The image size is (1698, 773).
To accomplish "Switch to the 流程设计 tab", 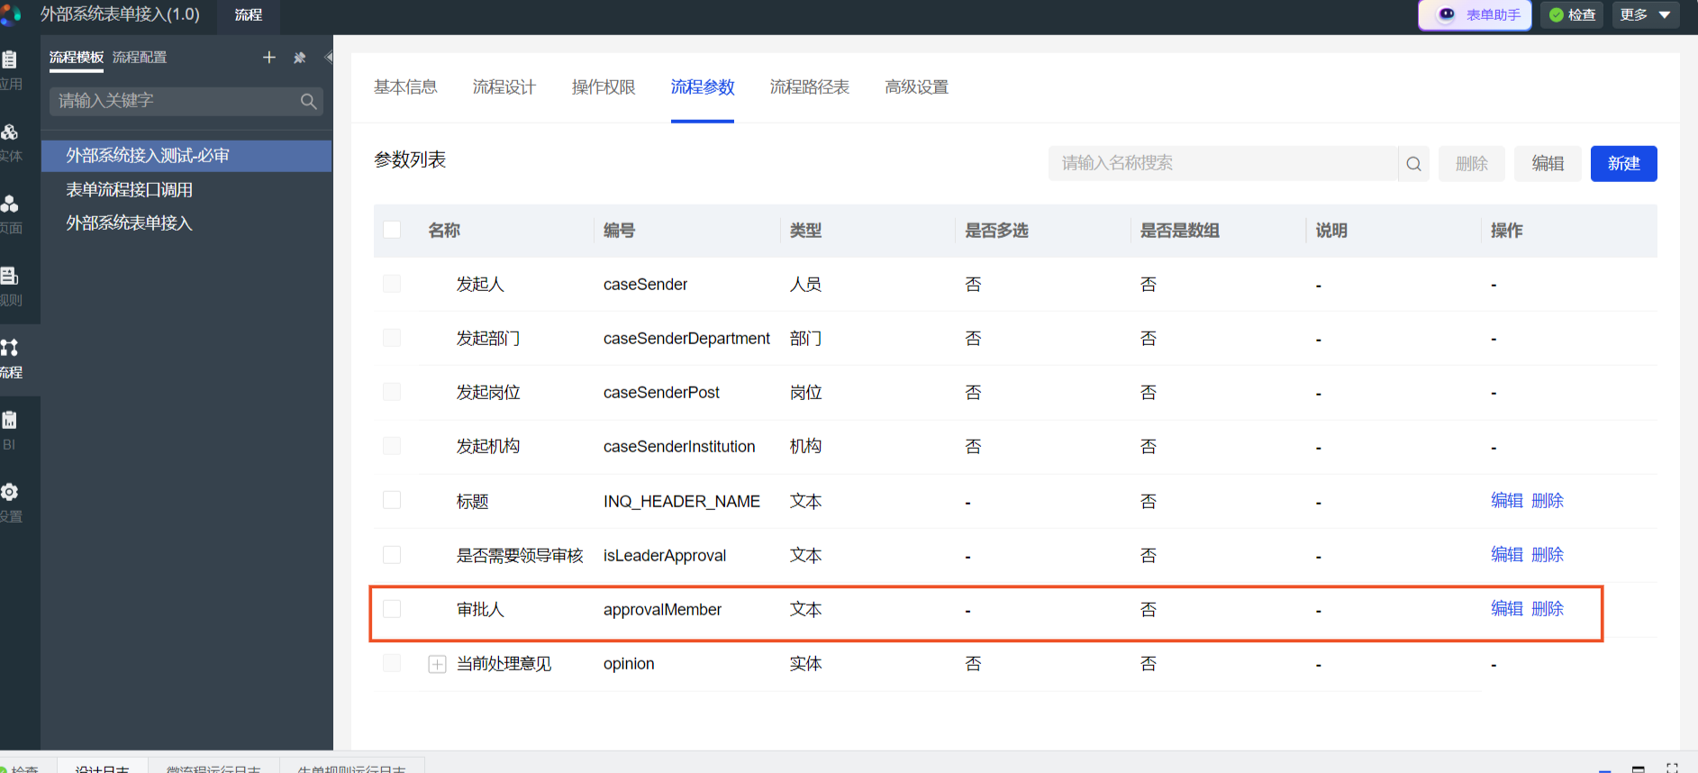I will (x=504, y=87).
